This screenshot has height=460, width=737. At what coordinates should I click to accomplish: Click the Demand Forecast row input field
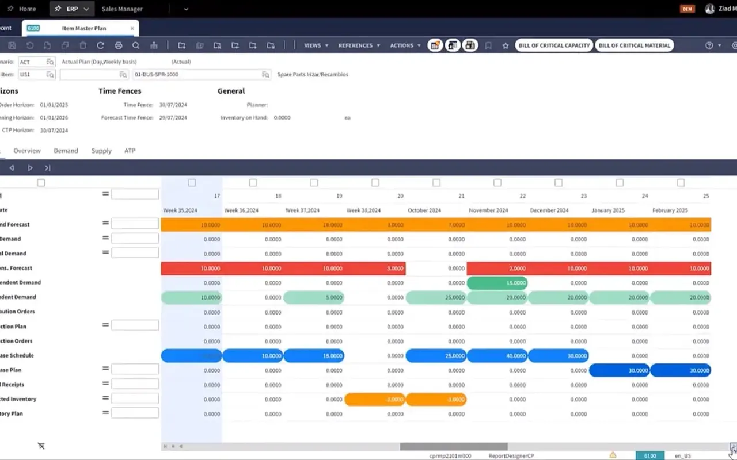click(x=135, y=223)
